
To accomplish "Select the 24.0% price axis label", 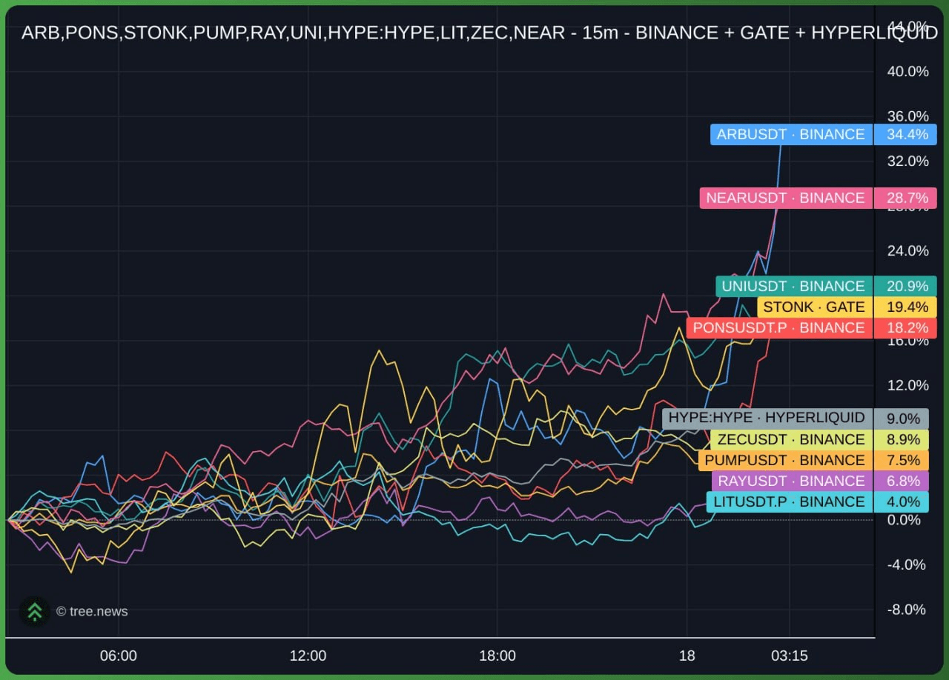I will point(907,250).
